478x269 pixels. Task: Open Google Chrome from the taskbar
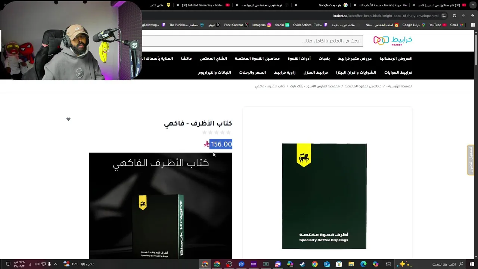314,264
